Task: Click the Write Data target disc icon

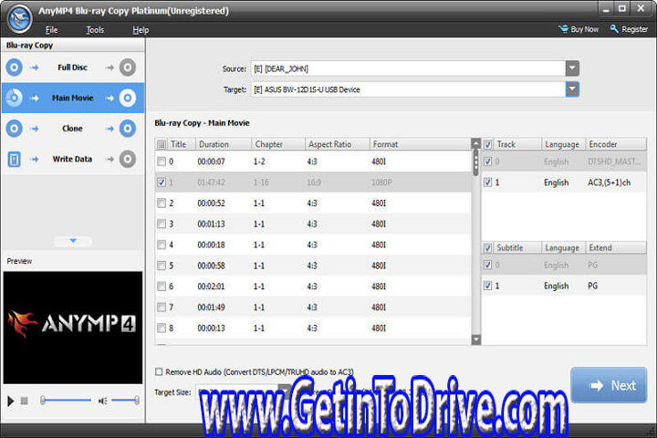Action: coord(128,159)
